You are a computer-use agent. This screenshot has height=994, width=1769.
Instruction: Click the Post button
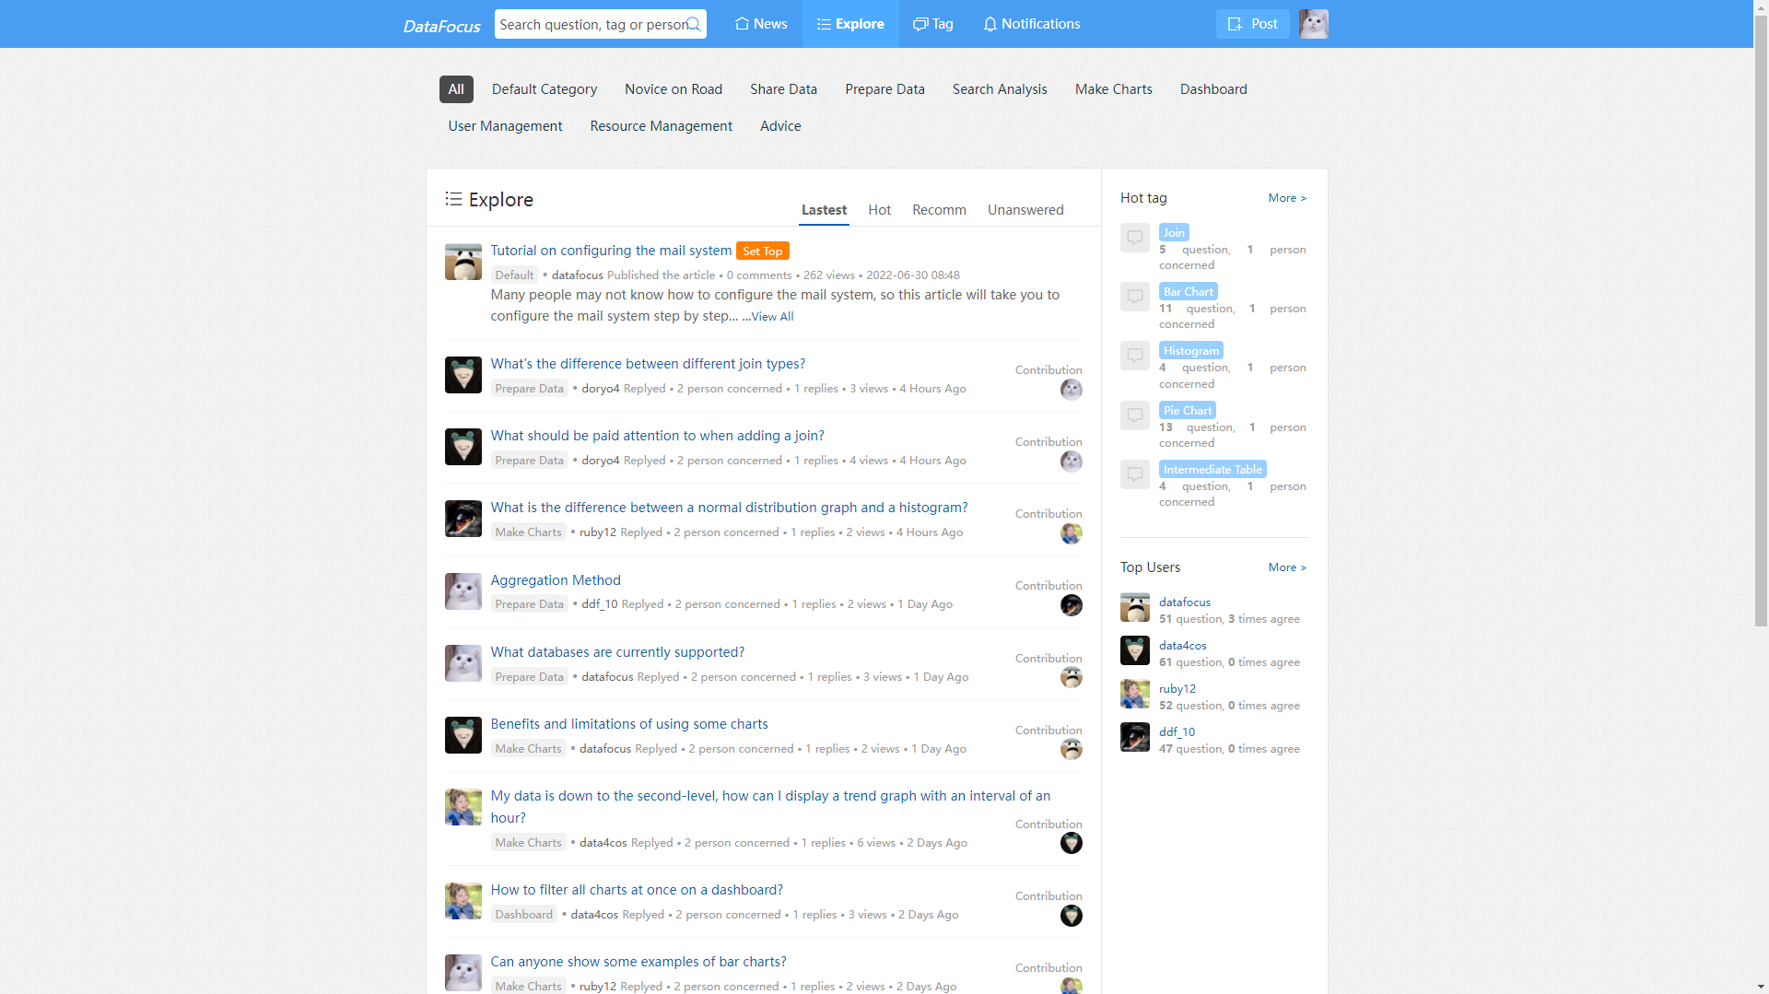click(1252, 24)
